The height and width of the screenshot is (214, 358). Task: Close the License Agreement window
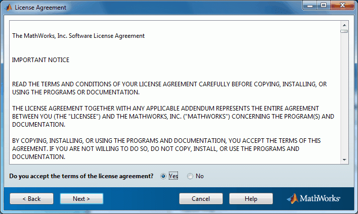[342, 6]
